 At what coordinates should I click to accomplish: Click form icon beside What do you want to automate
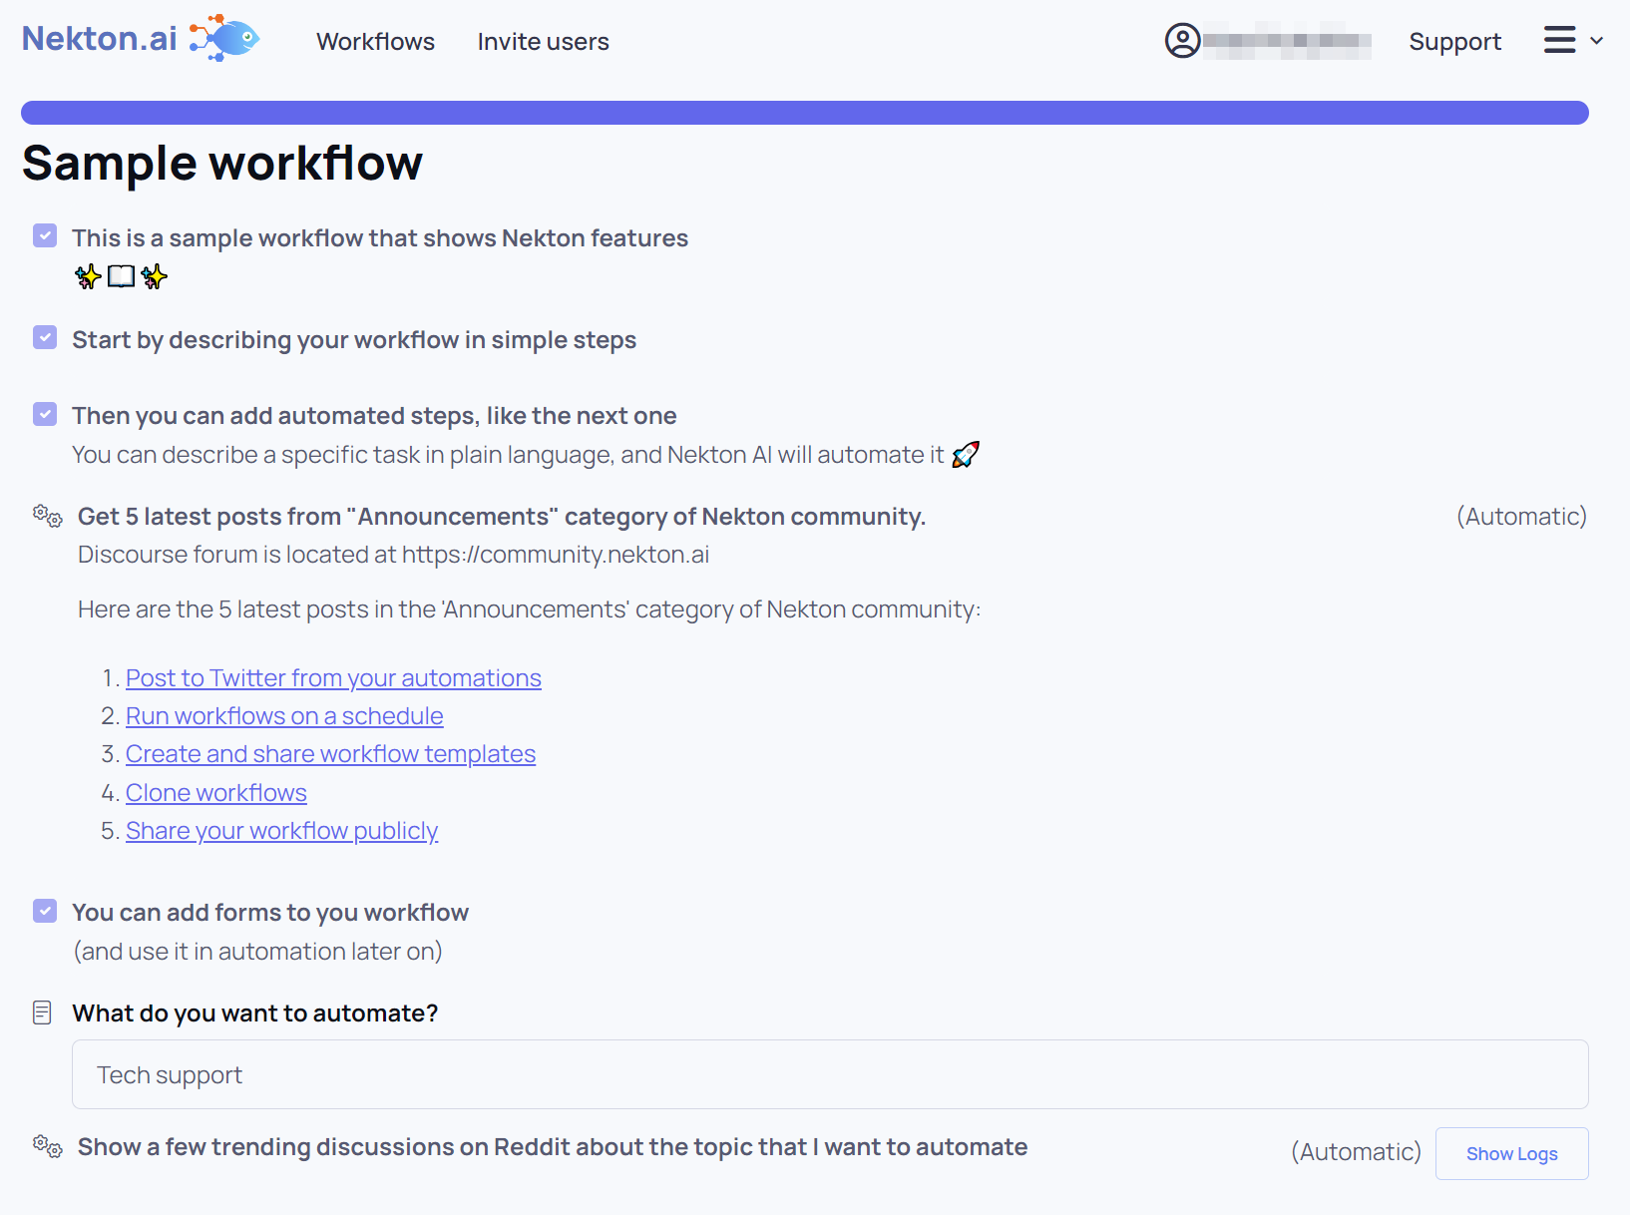coord(42,1012)
